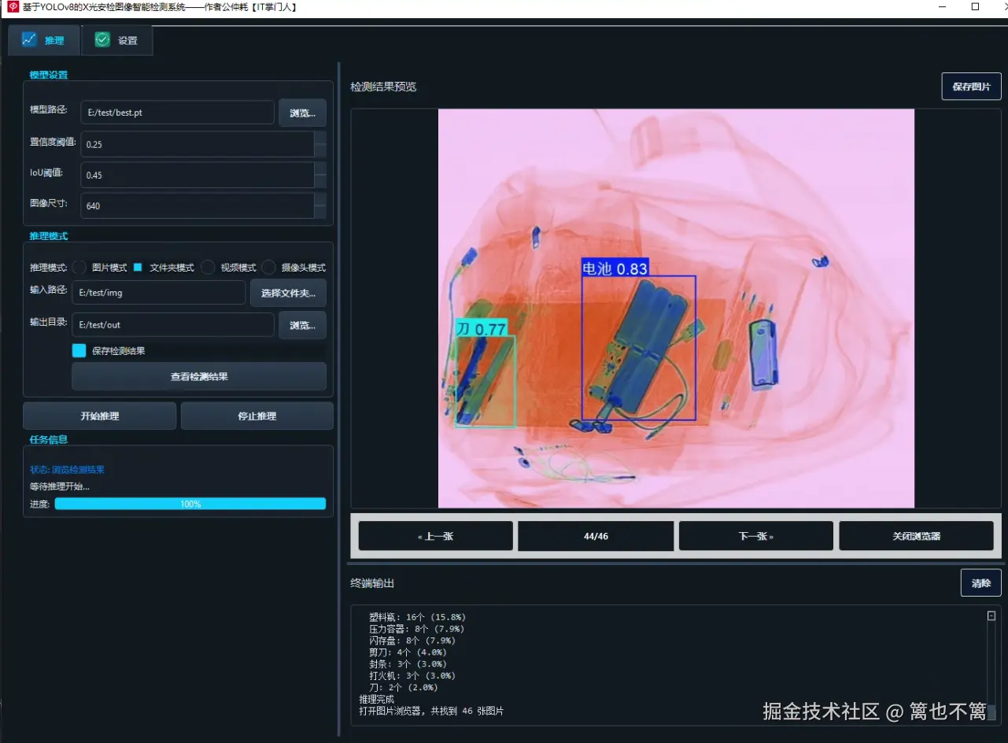Select 视频模式 radio button

pos(208,268)
